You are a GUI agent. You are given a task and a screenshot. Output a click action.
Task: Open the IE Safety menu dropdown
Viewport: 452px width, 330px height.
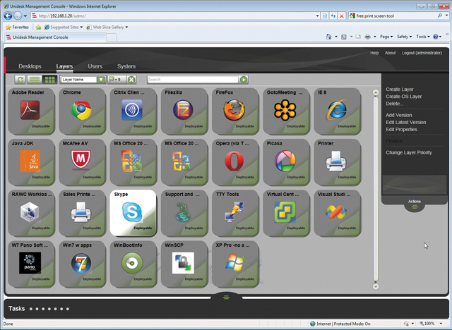404,37
